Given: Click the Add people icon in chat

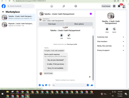Looking at the screenshot, I should click(x=62, y=35).
